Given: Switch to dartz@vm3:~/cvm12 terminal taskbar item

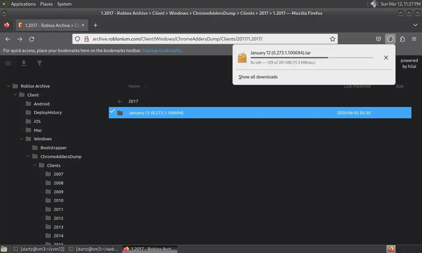Looking at the screenshot, I should [38, 249].
